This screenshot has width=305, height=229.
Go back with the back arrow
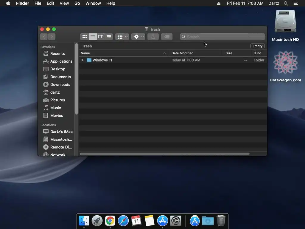pyautogui.click(x=44, y=37)
